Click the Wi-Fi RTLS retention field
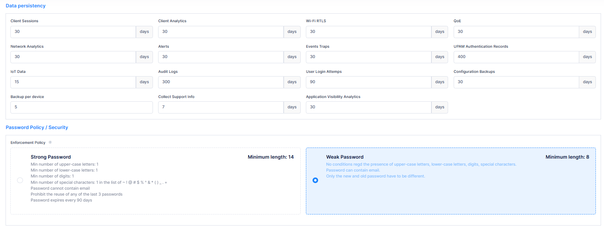This screenshot has height=230, width=604. point(368,32)
